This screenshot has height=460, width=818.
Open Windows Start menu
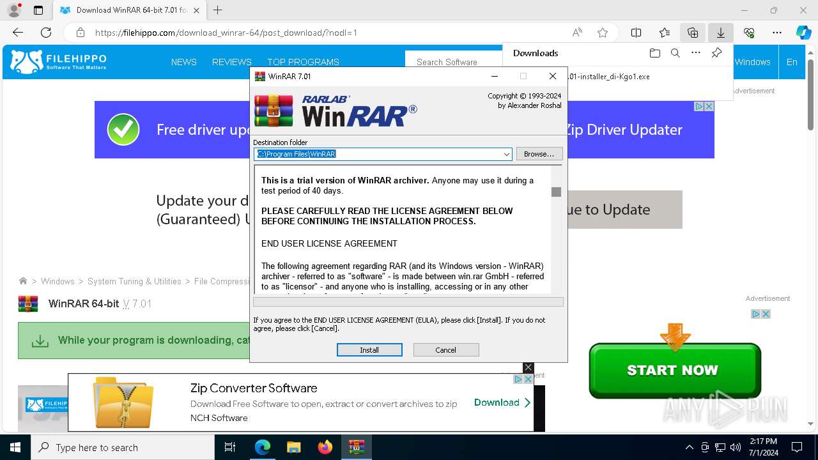(x=15, y=447)
